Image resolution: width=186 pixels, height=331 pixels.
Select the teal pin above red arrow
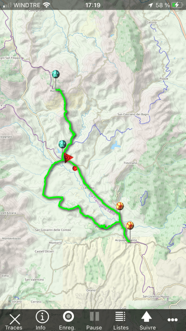(62, 144)
